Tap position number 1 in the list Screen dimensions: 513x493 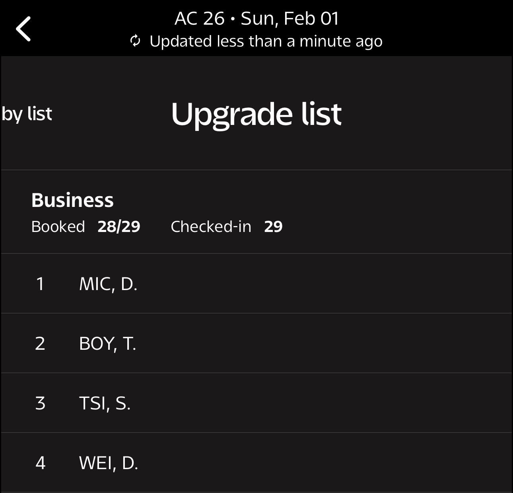(x=40, y=284)
